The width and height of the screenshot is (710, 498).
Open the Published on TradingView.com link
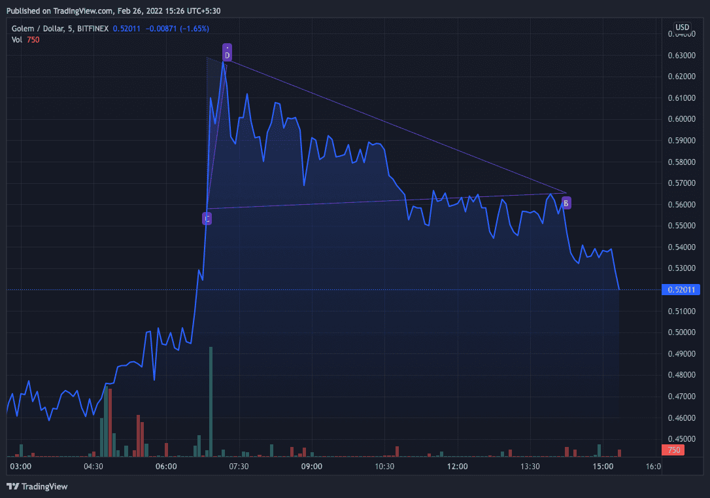(60, 10)
